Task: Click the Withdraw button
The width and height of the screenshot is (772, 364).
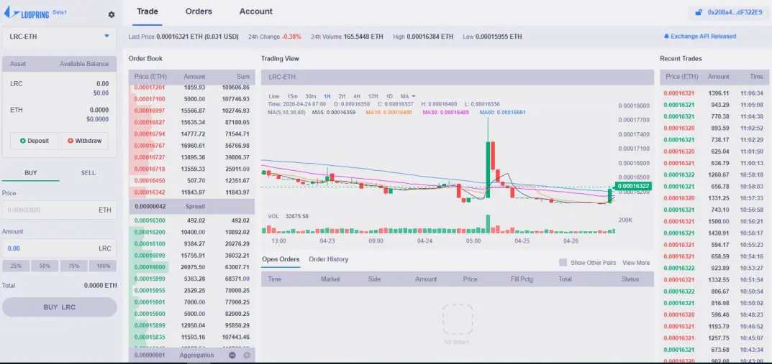Action: point(84,141)
